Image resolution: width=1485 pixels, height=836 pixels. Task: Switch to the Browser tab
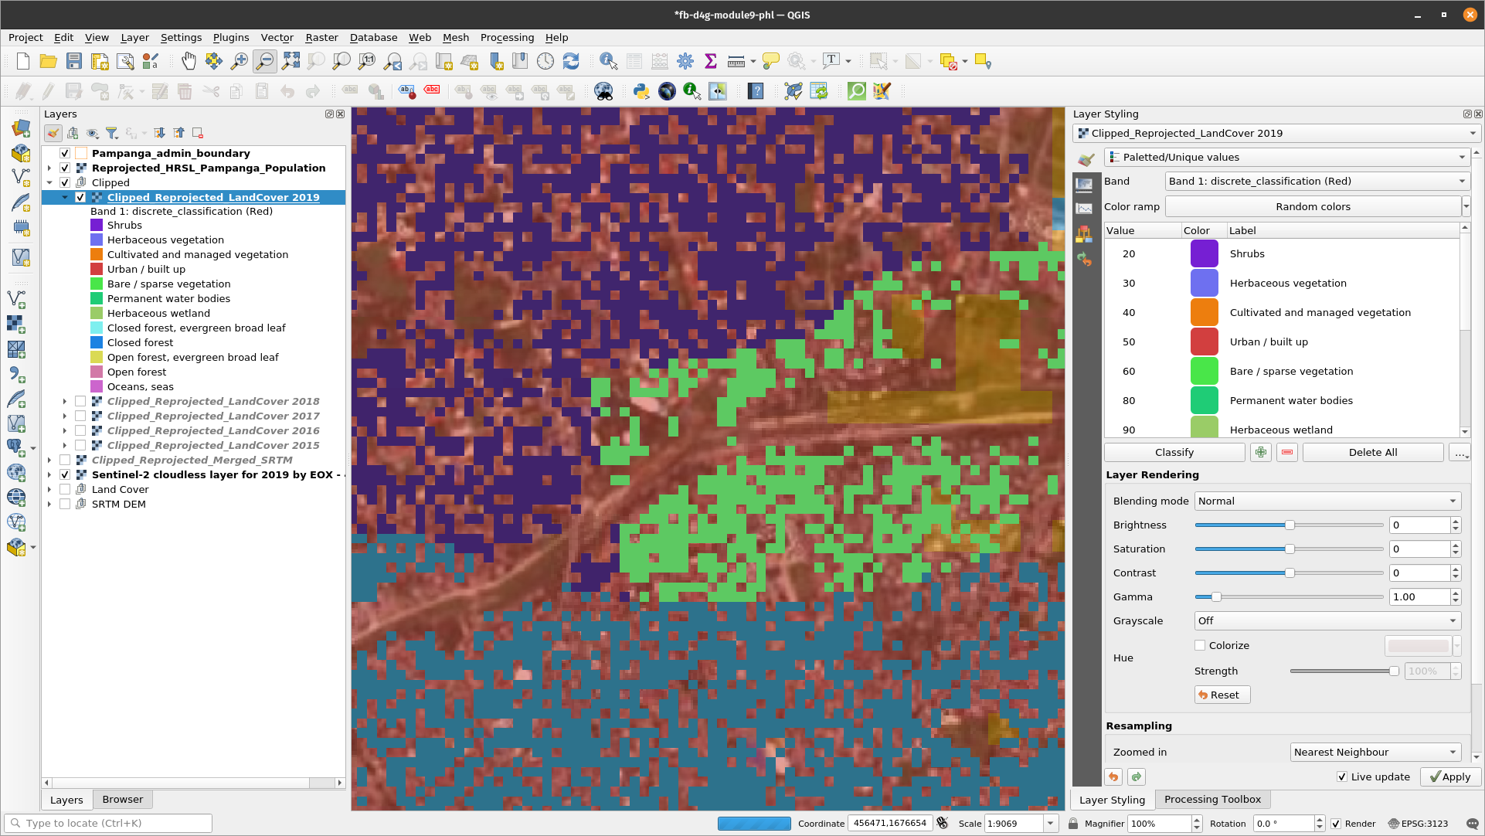122,799
